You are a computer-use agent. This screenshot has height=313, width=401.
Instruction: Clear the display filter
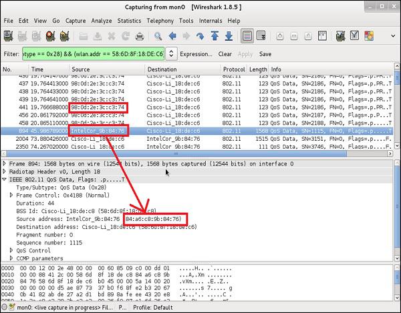point(225,54)
